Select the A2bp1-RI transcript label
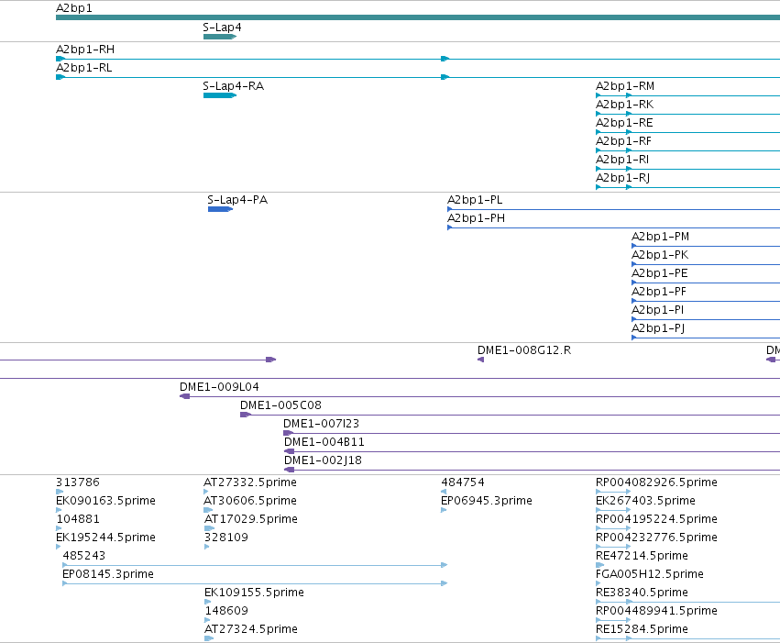780x643 pixels. [x=622, y=160]
